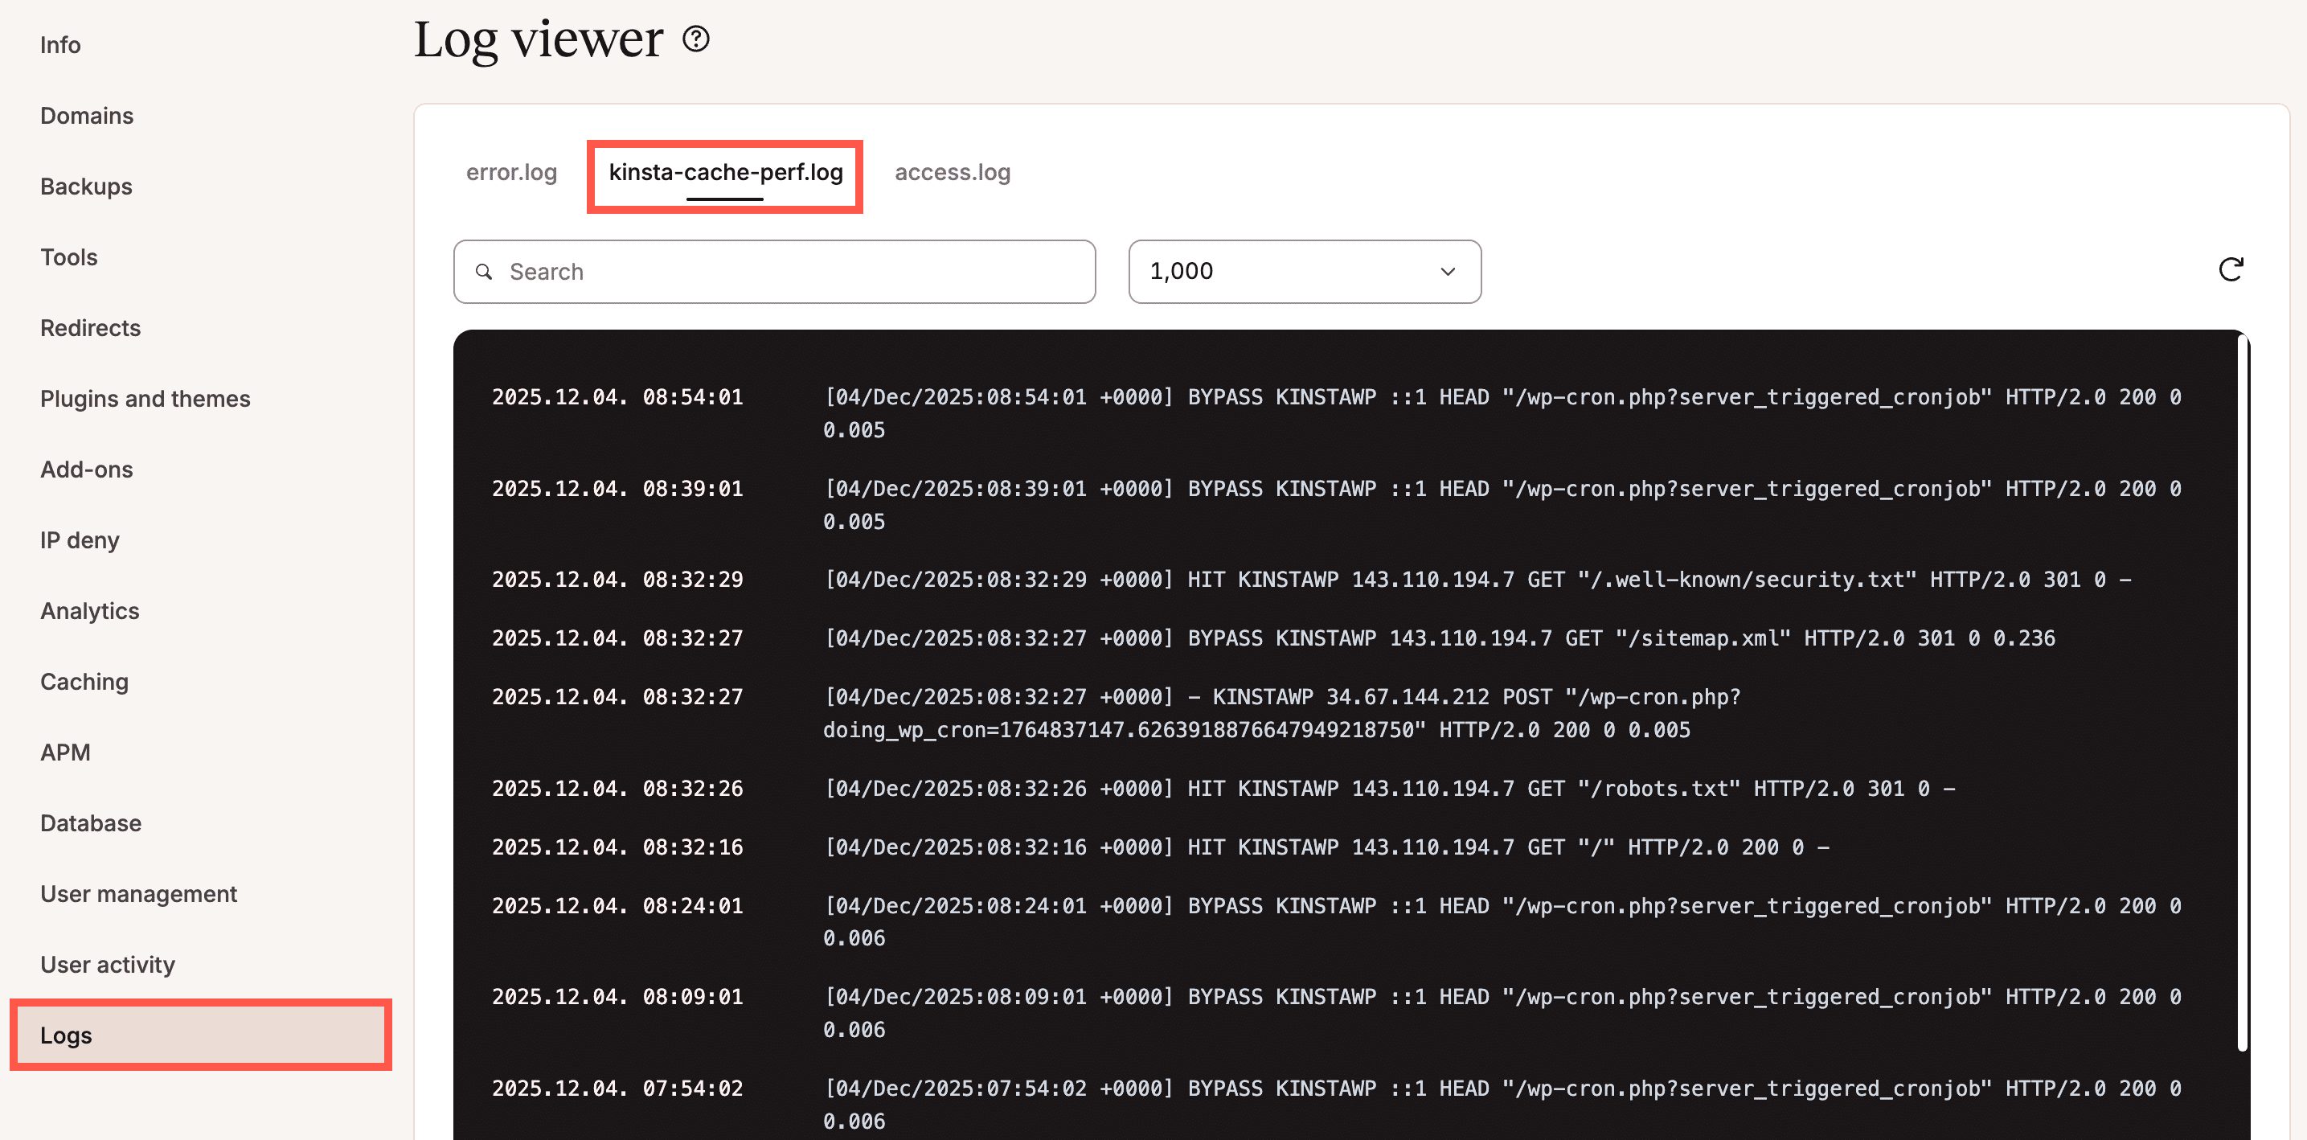Switch to the access.log tab

[x=952, y=172]
